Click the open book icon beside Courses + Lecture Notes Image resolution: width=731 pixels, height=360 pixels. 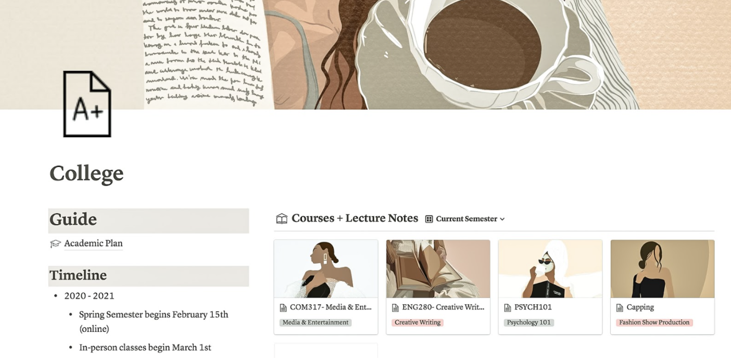(x=282, y=219)
